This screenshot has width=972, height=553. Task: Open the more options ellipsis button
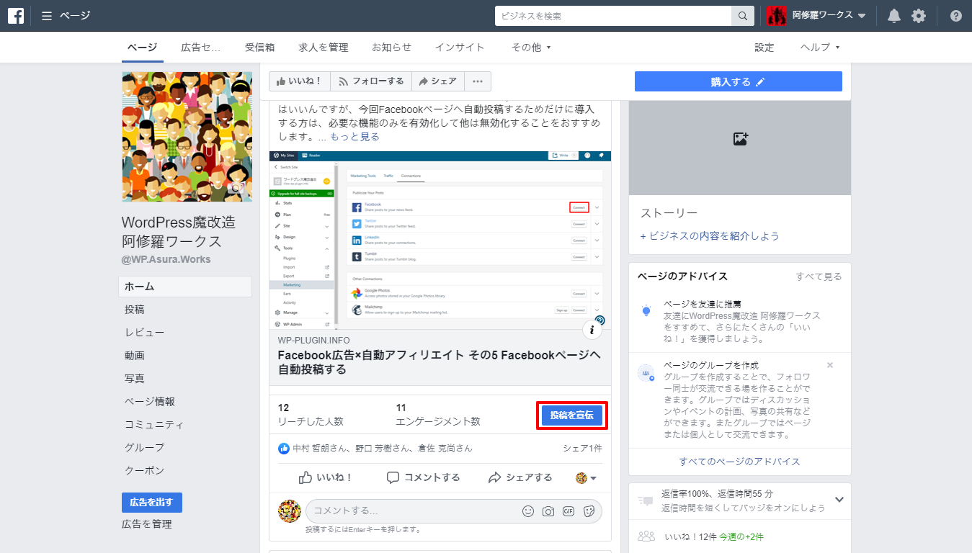[x=477, y=81]
